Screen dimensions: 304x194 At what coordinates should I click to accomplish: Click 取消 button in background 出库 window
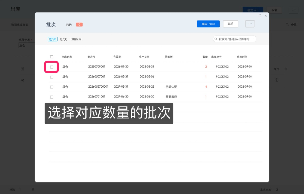(x=274, y=10)
